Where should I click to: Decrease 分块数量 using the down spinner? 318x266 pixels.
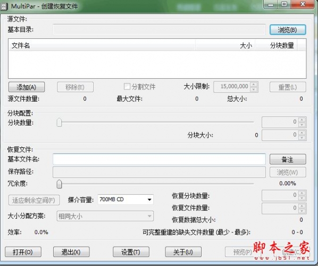click(302, 124)
